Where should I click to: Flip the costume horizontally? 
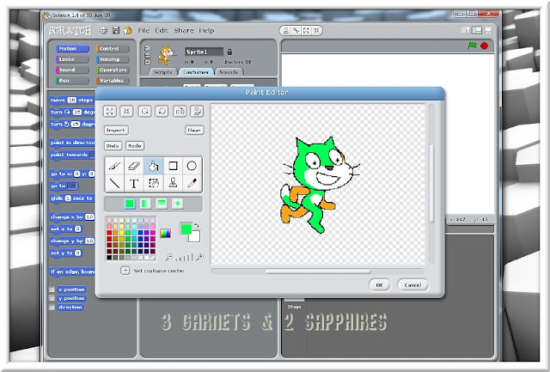(x=180, y=112)
